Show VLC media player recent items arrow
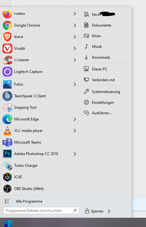146x227 pixels. [x=75, y=131]
